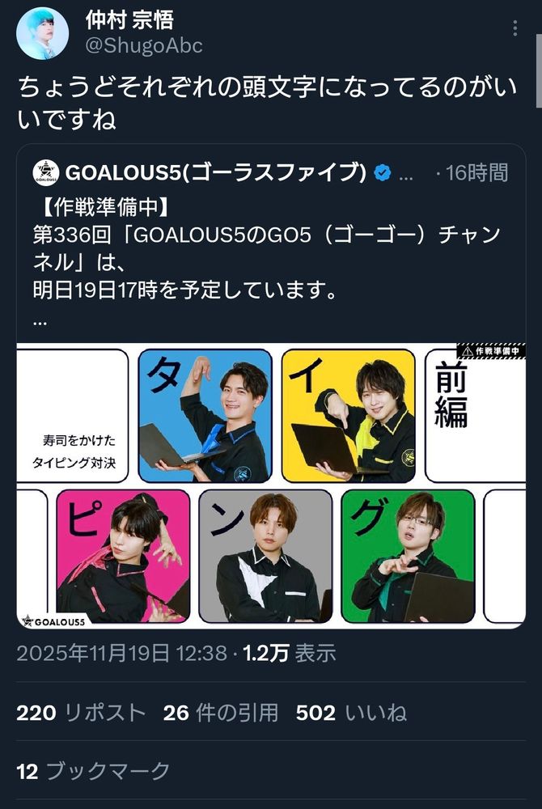Open the three-dot tweet options menu
Viewport: 542px width, 809px height.
514,28
